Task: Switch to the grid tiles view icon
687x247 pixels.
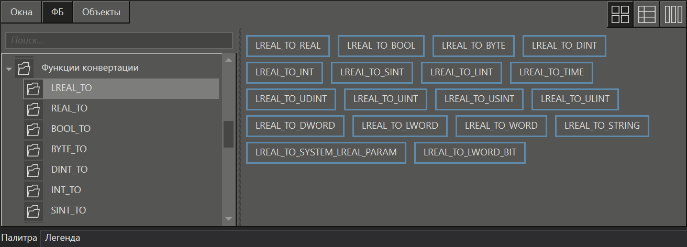Action: (x=620, y=14)
